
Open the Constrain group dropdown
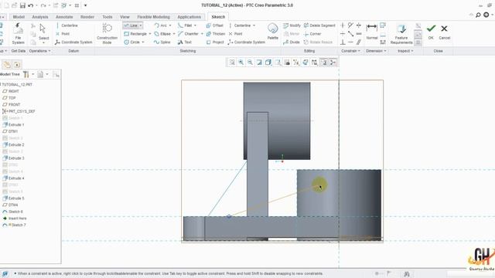[350, 51]
